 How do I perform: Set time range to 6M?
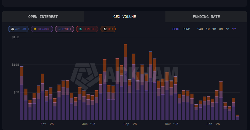(227, 29)
